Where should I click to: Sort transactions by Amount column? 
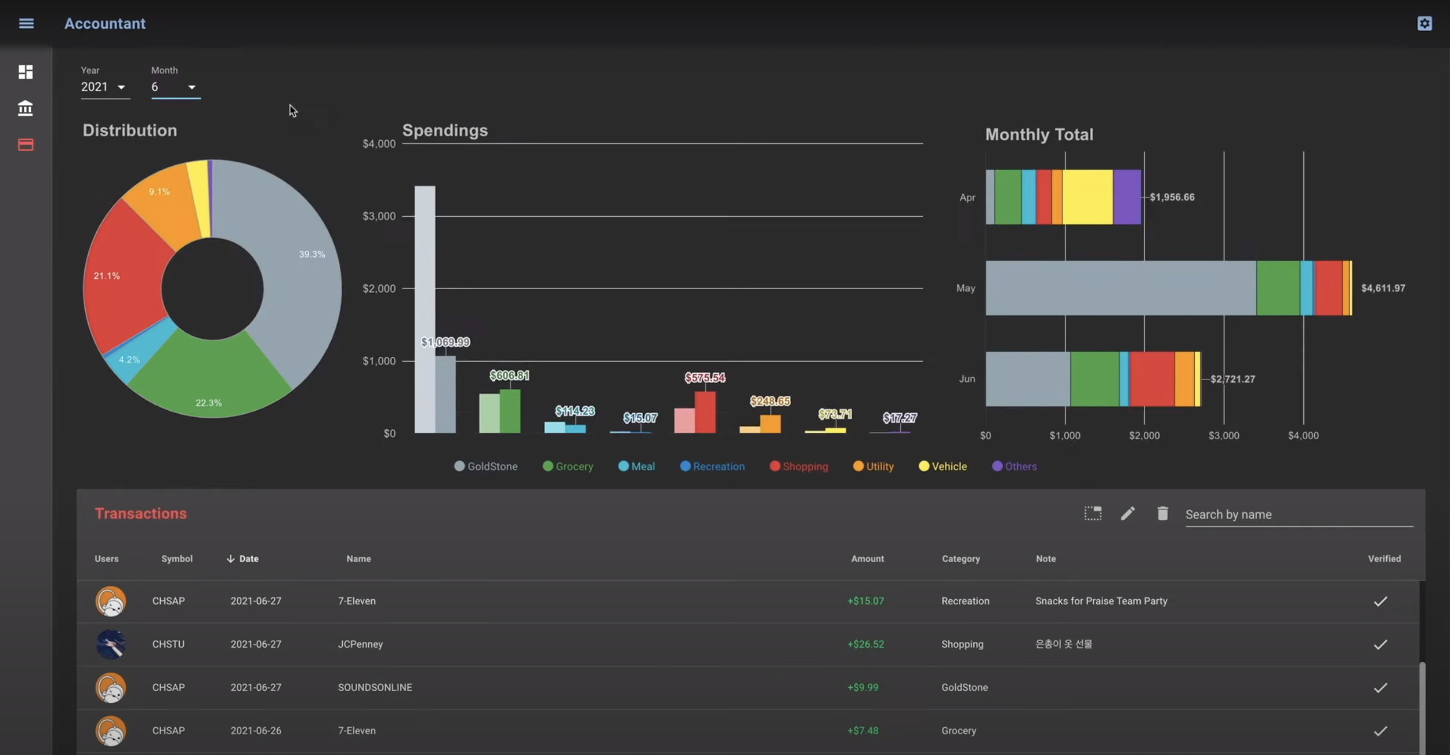coord(867,559)
